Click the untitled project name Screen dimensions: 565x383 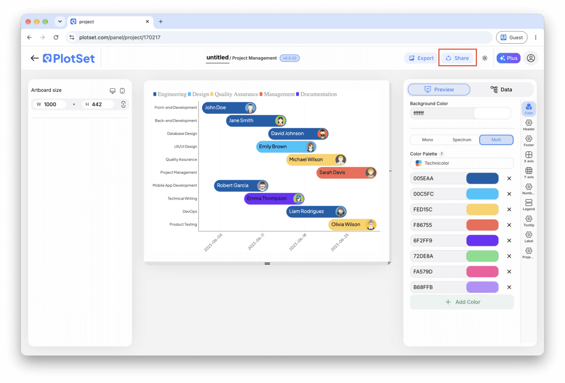[x=218, y=58]
